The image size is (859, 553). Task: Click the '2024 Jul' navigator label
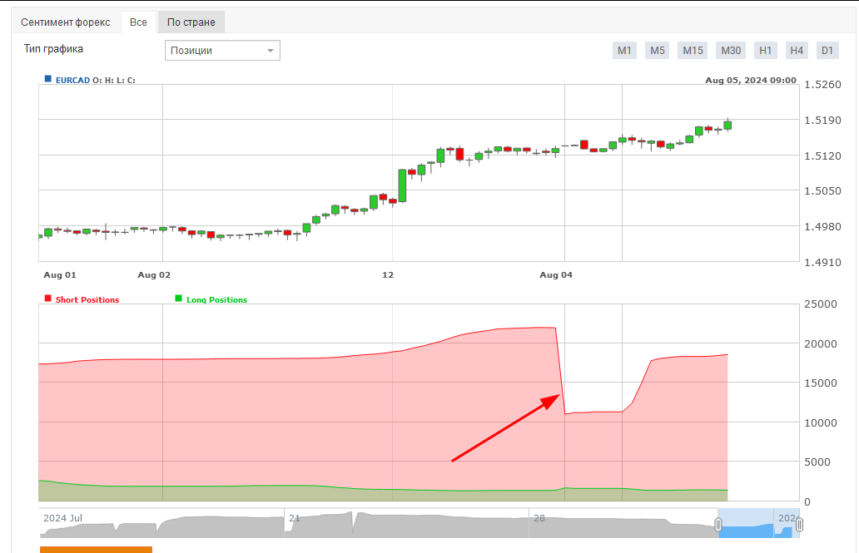tap(62, 518)
